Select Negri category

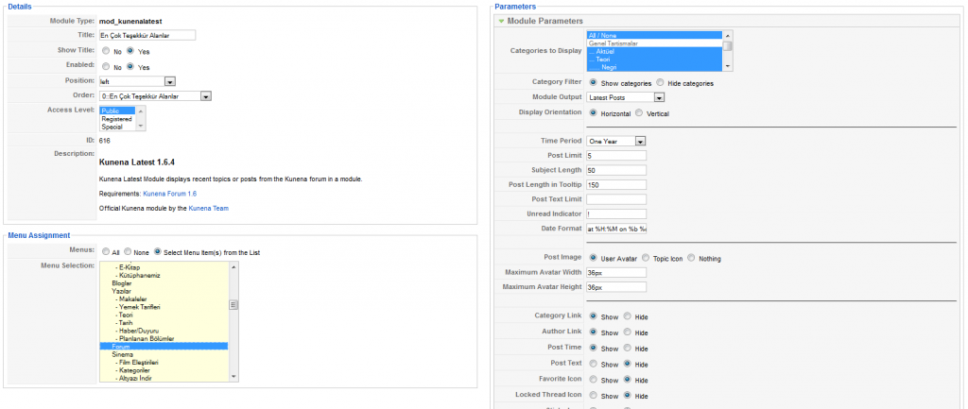[x=655, y=67]
